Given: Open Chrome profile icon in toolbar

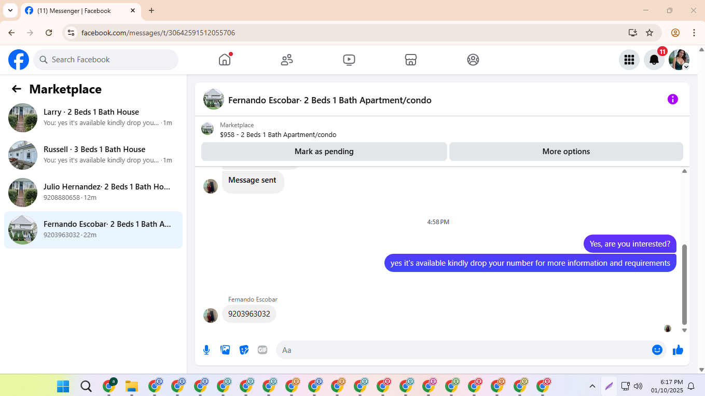Looking at the screenshot, I should 675,33.
